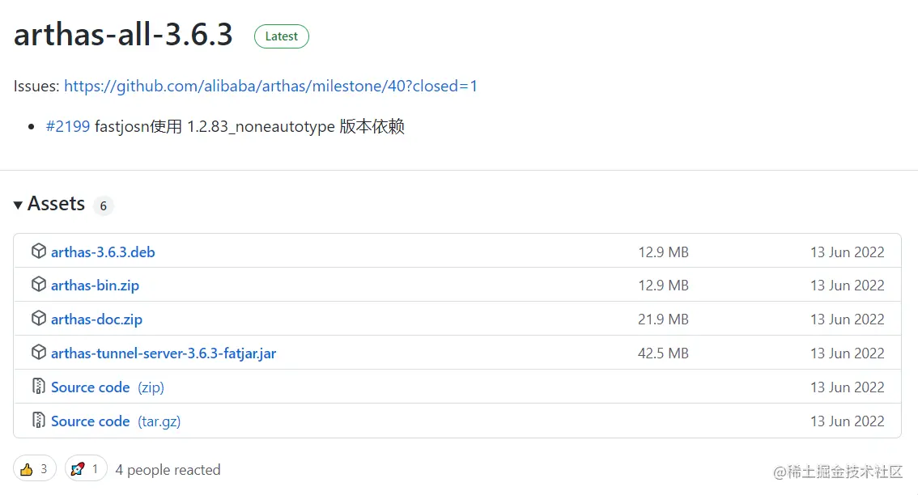The width and height of the screenshot is (918, 495).
Task: Open the milestone 40 issues link
Action: tap(270, 86)
